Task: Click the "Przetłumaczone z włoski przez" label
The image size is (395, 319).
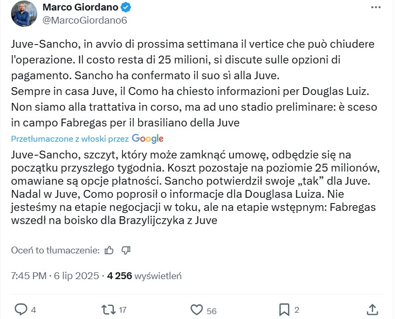Action: [70, 139]
